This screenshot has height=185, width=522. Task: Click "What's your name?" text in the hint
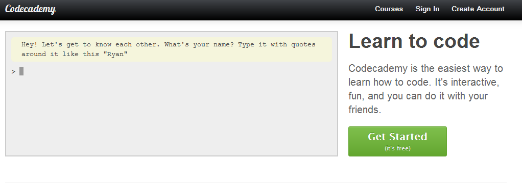coord(199,44)
